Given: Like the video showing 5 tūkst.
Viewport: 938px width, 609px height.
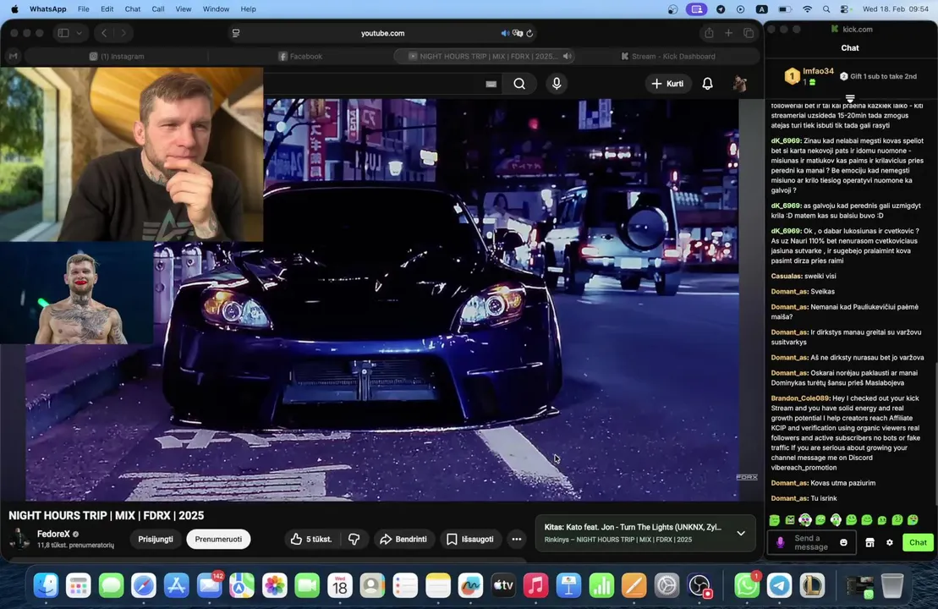Looking at the screenshot, I should (x=311, y=539).
